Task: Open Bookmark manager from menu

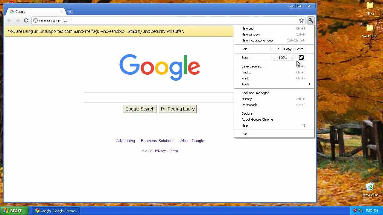Action: point(274,93)
